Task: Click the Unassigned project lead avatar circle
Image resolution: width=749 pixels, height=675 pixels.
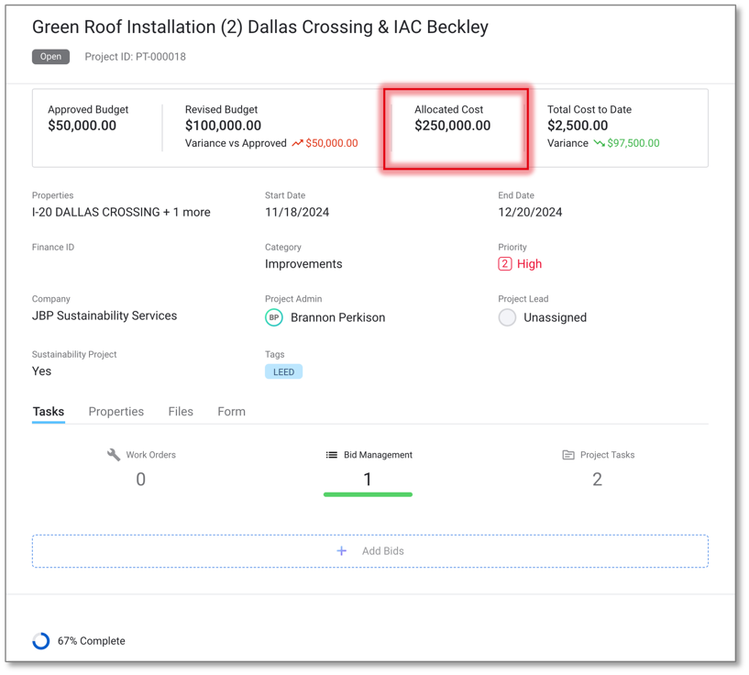Action: click(507, 317)
